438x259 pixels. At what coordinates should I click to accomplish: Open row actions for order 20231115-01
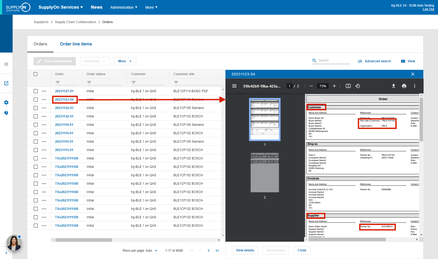(44, 150)
